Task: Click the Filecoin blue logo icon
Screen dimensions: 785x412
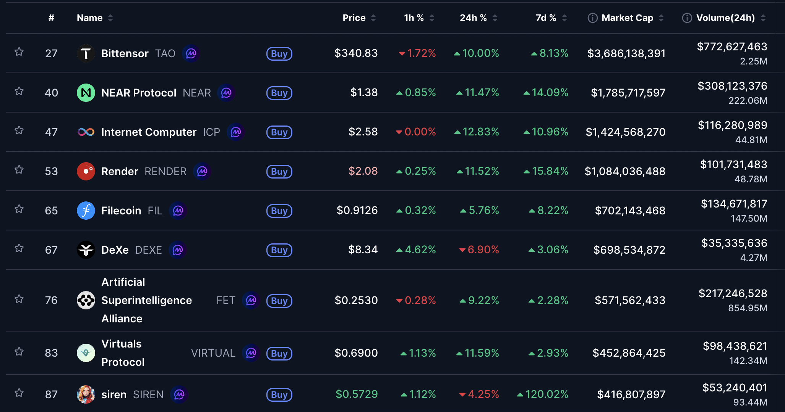Action: (86, 211)
